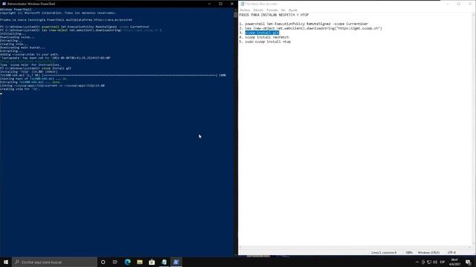476x267 pixels.
Task: Open the network icon in system tray
Action: coord(429,262)
